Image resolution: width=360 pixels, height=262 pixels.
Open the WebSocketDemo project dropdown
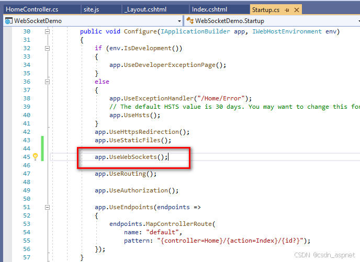179,21
